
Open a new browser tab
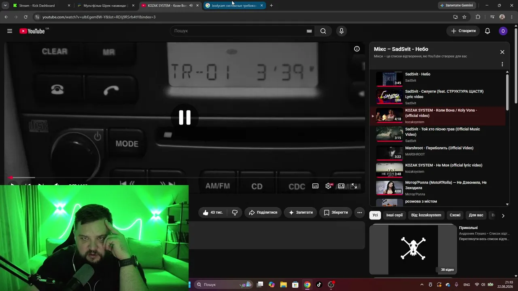click(x=271, y=6)
